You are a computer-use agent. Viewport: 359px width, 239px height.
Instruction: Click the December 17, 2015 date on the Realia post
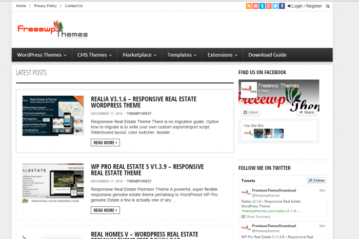click(107, 114)
